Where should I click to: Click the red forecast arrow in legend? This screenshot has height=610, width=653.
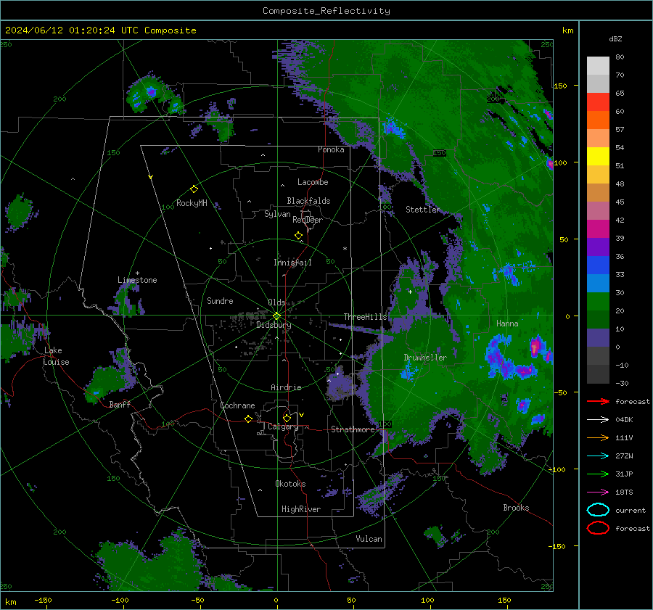pos(598,401)
